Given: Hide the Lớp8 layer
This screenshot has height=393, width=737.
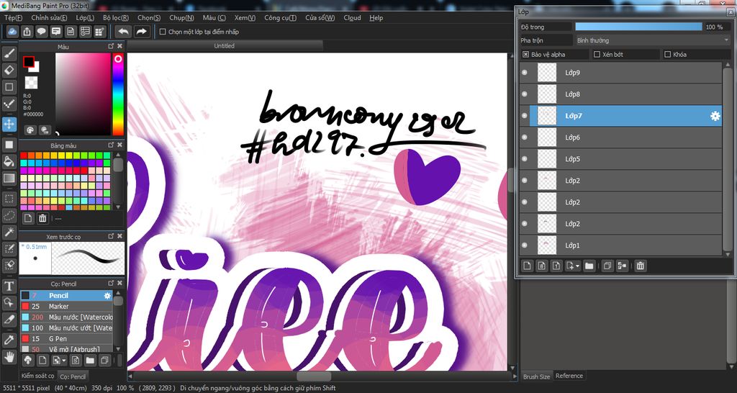Looking at the screenshot, I should 525,94.
